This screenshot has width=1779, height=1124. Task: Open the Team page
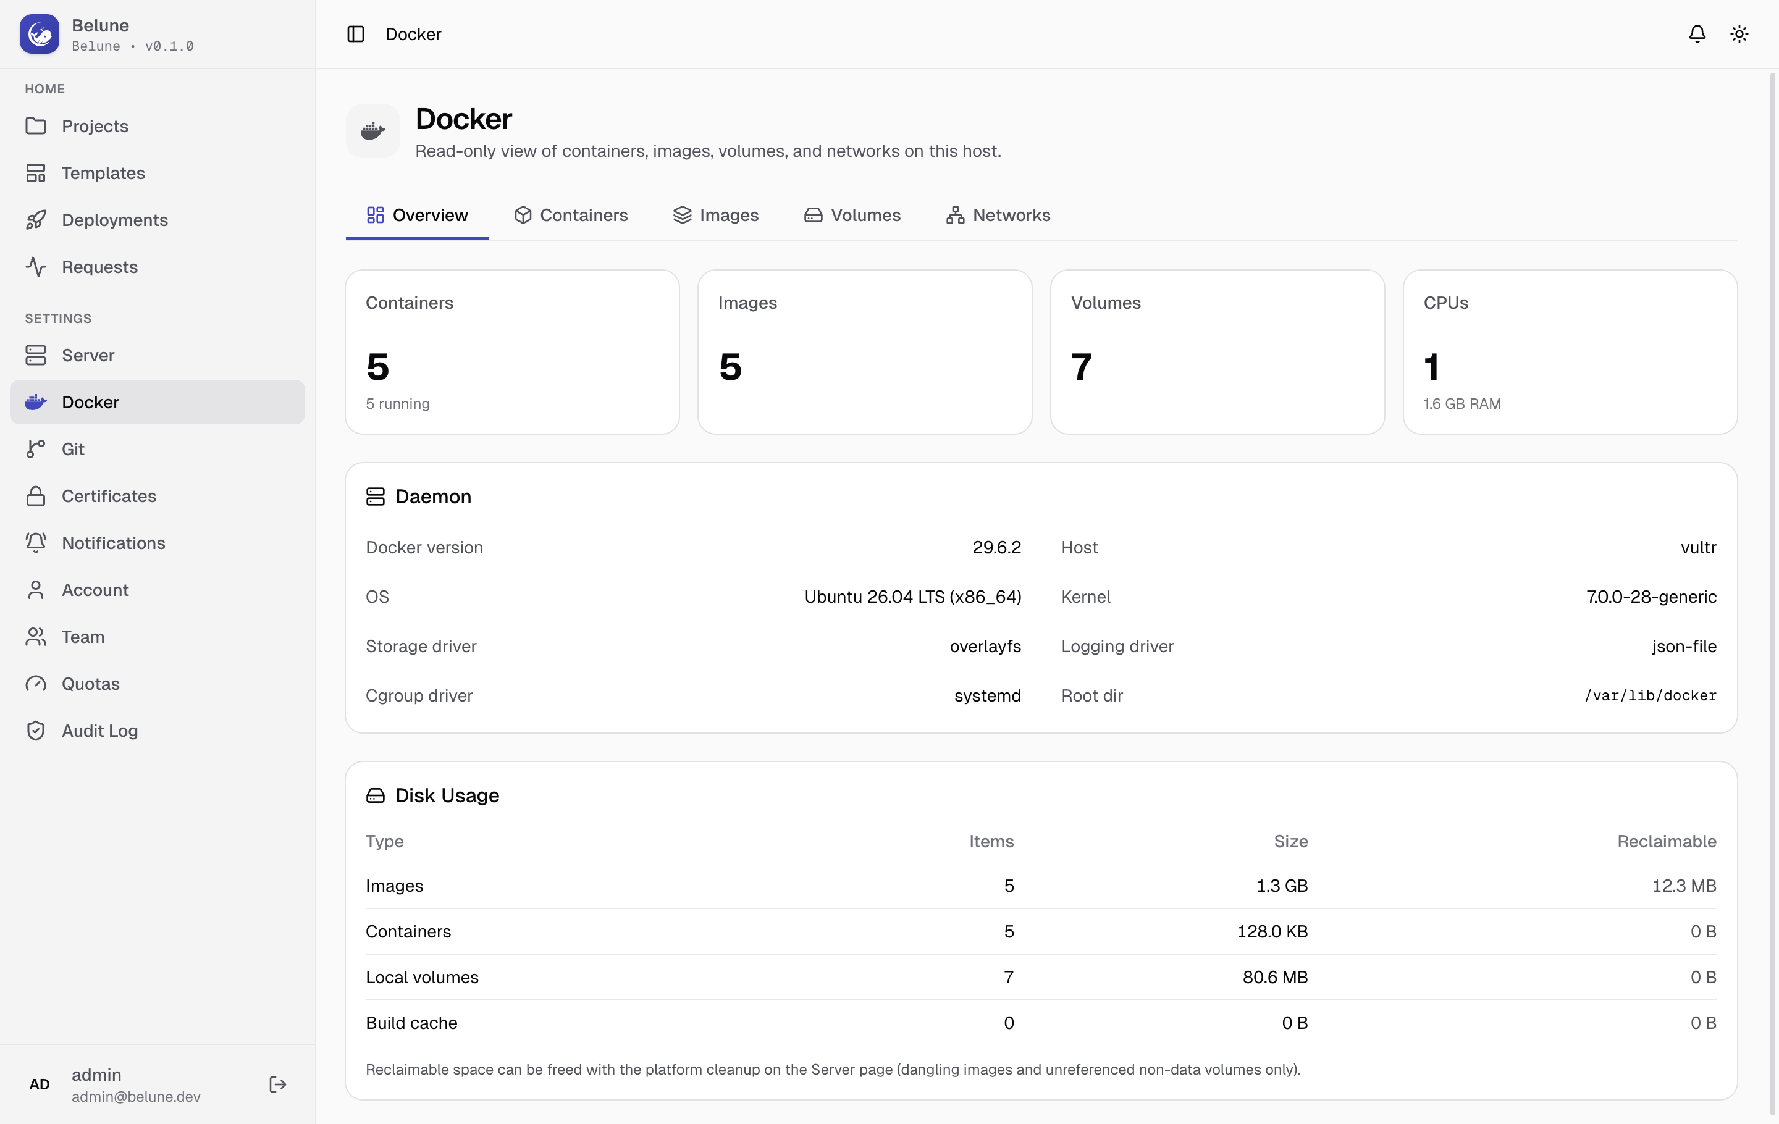point(158,637)
